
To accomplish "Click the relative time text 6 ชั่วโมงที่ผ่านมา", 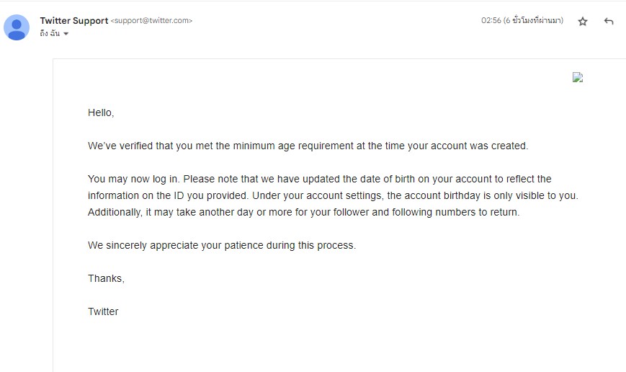I will tap(533, 20).
